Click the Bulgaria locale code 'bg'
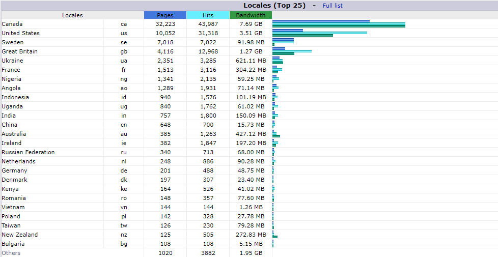This screenshot has height=257, width=498. point(124,244)
